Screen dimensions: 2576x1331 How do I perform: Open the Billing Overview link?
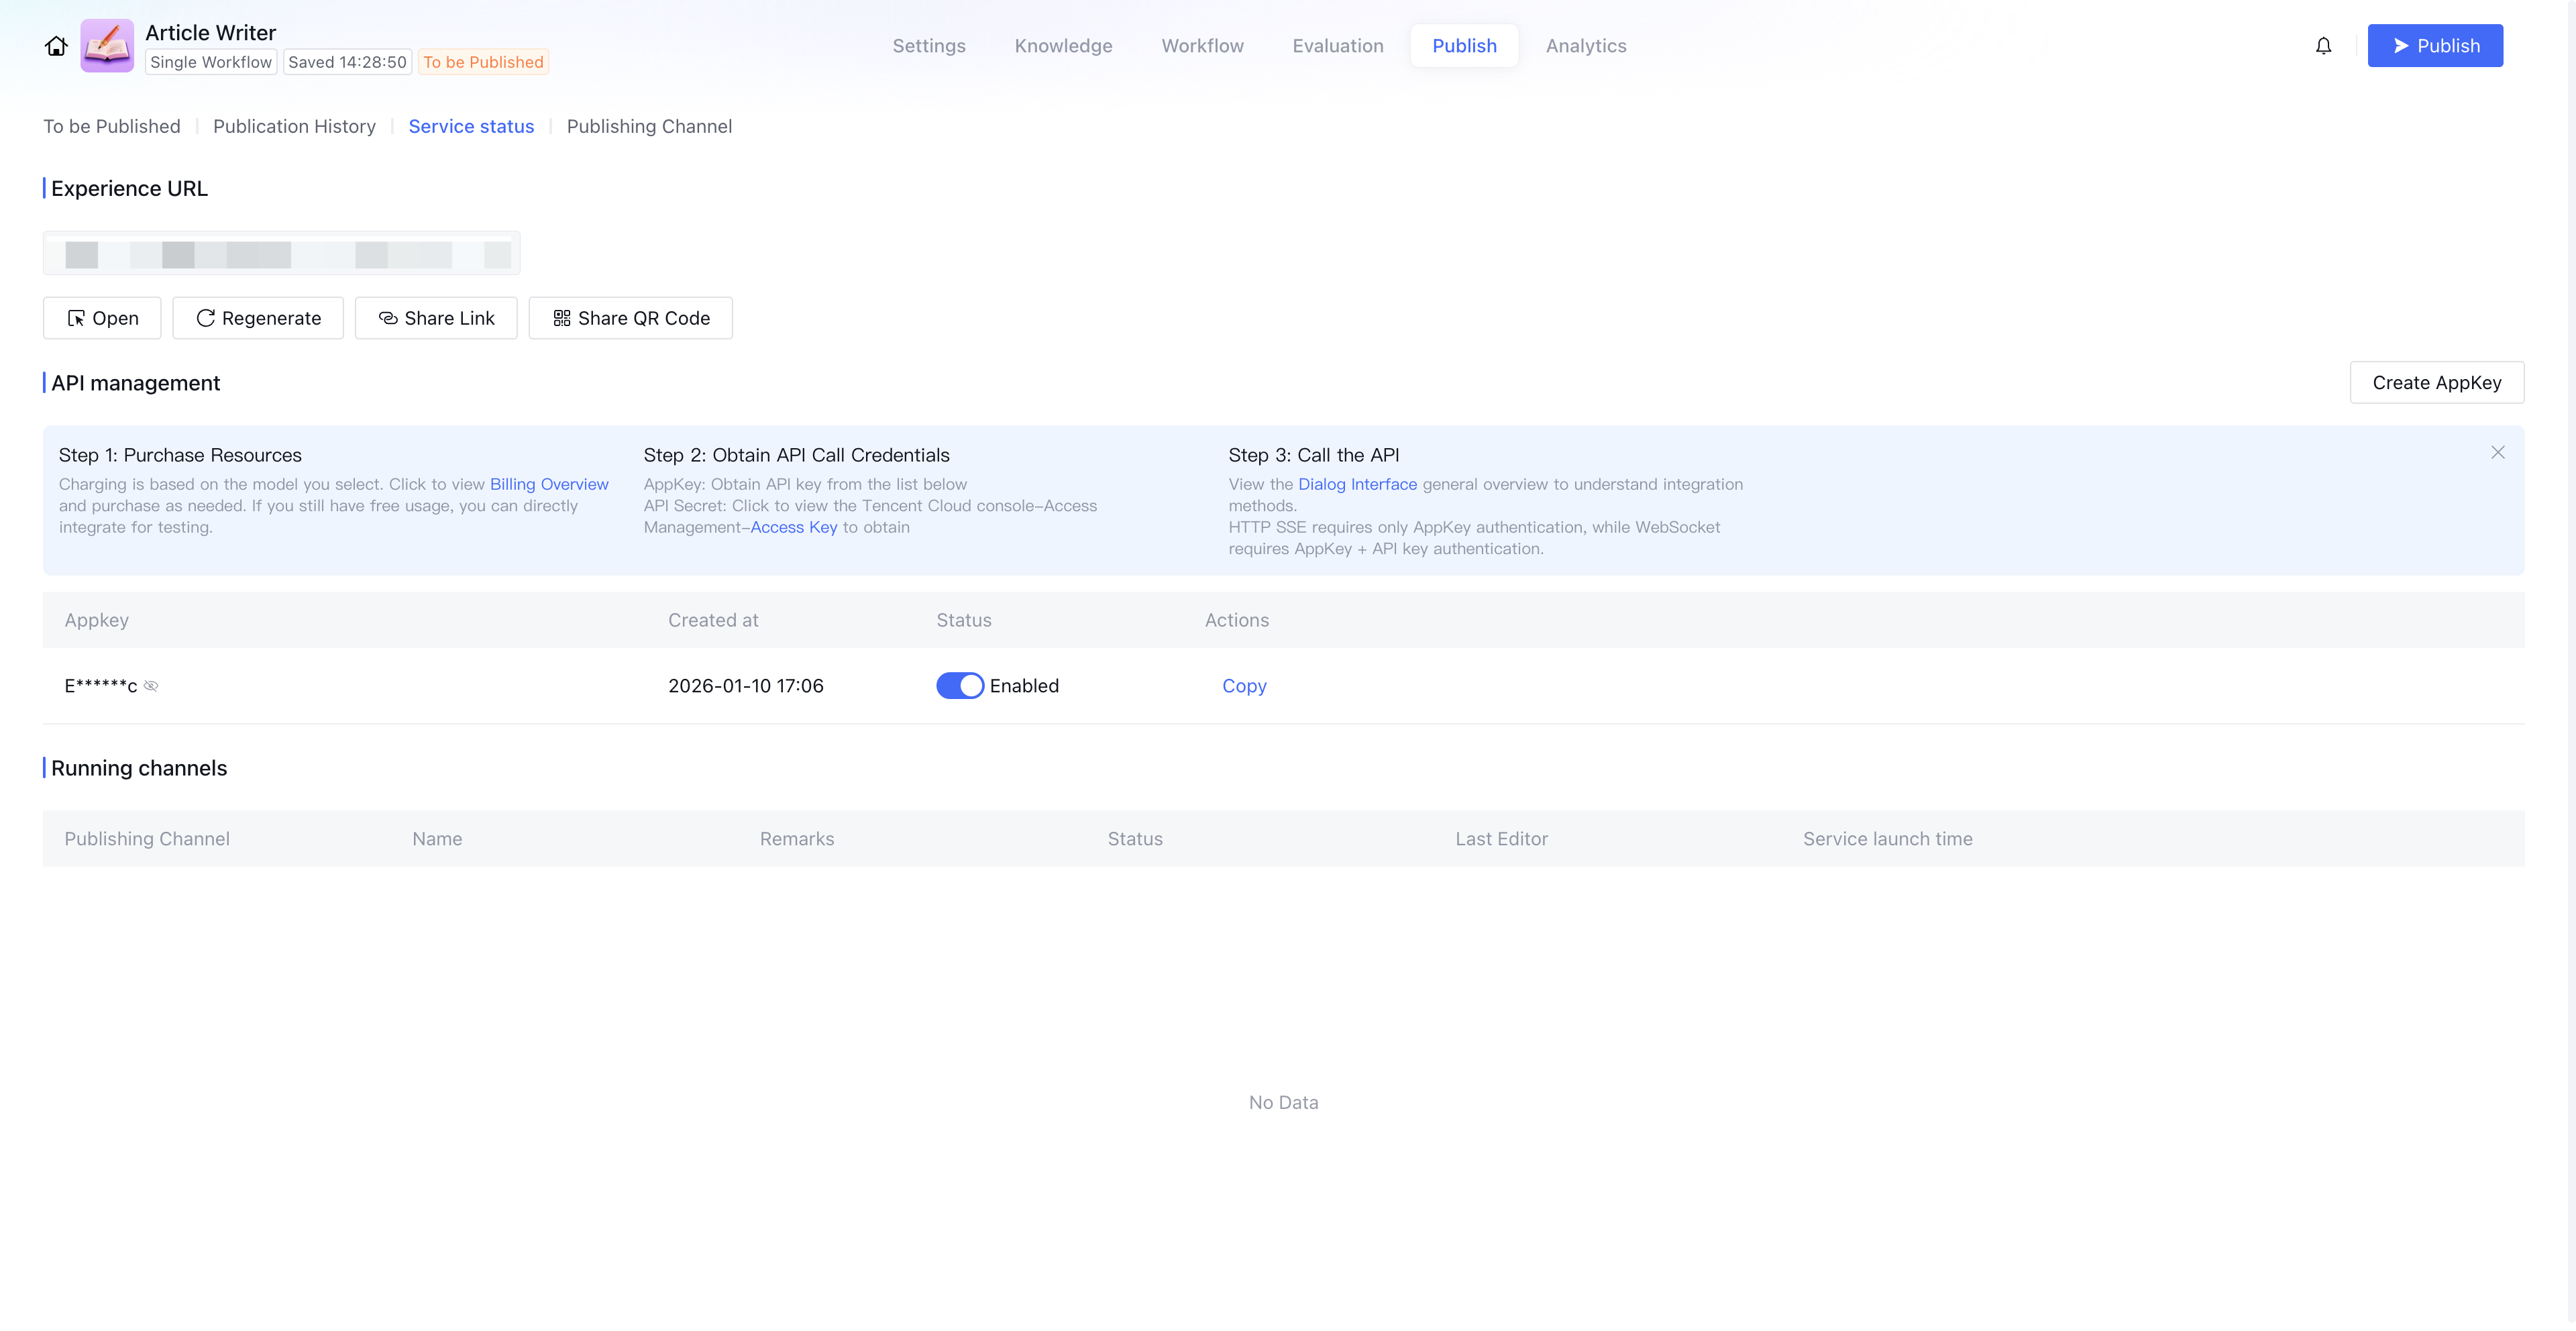pyautogui.click(x=548, y=484)
